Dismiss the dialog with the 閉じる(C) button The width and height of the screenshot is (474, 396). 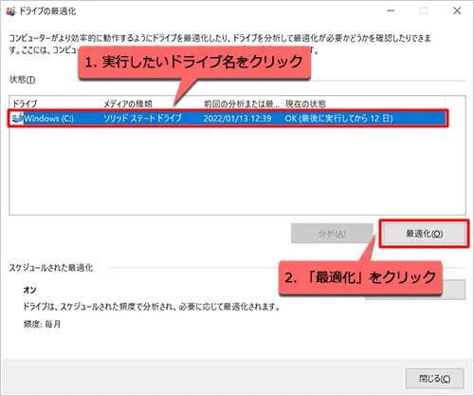[x=435, y=378]
